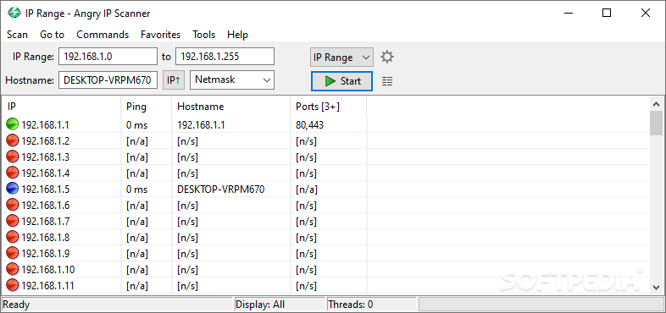Image resolution: width=666 pixels, height=313 pixels.
Task: Click the red status dot for 192.168.1.2
Action: [x=13, y=140]
